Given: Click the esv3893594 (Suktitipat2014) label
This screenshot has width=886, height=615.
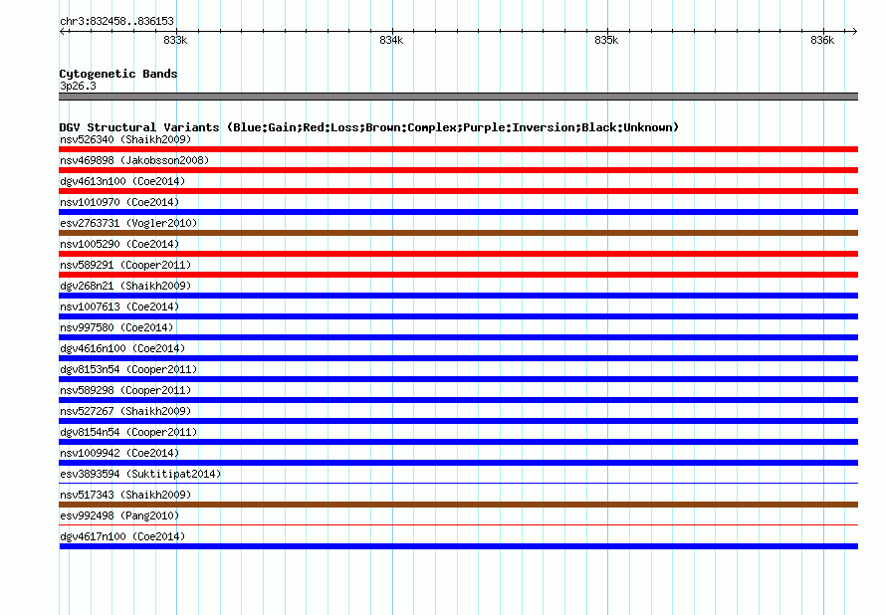Looking at the screenshot, I should pyautogui.click(x=140, y=474).
